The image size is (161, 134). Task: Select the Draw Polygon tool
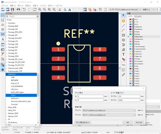point(123,45)
